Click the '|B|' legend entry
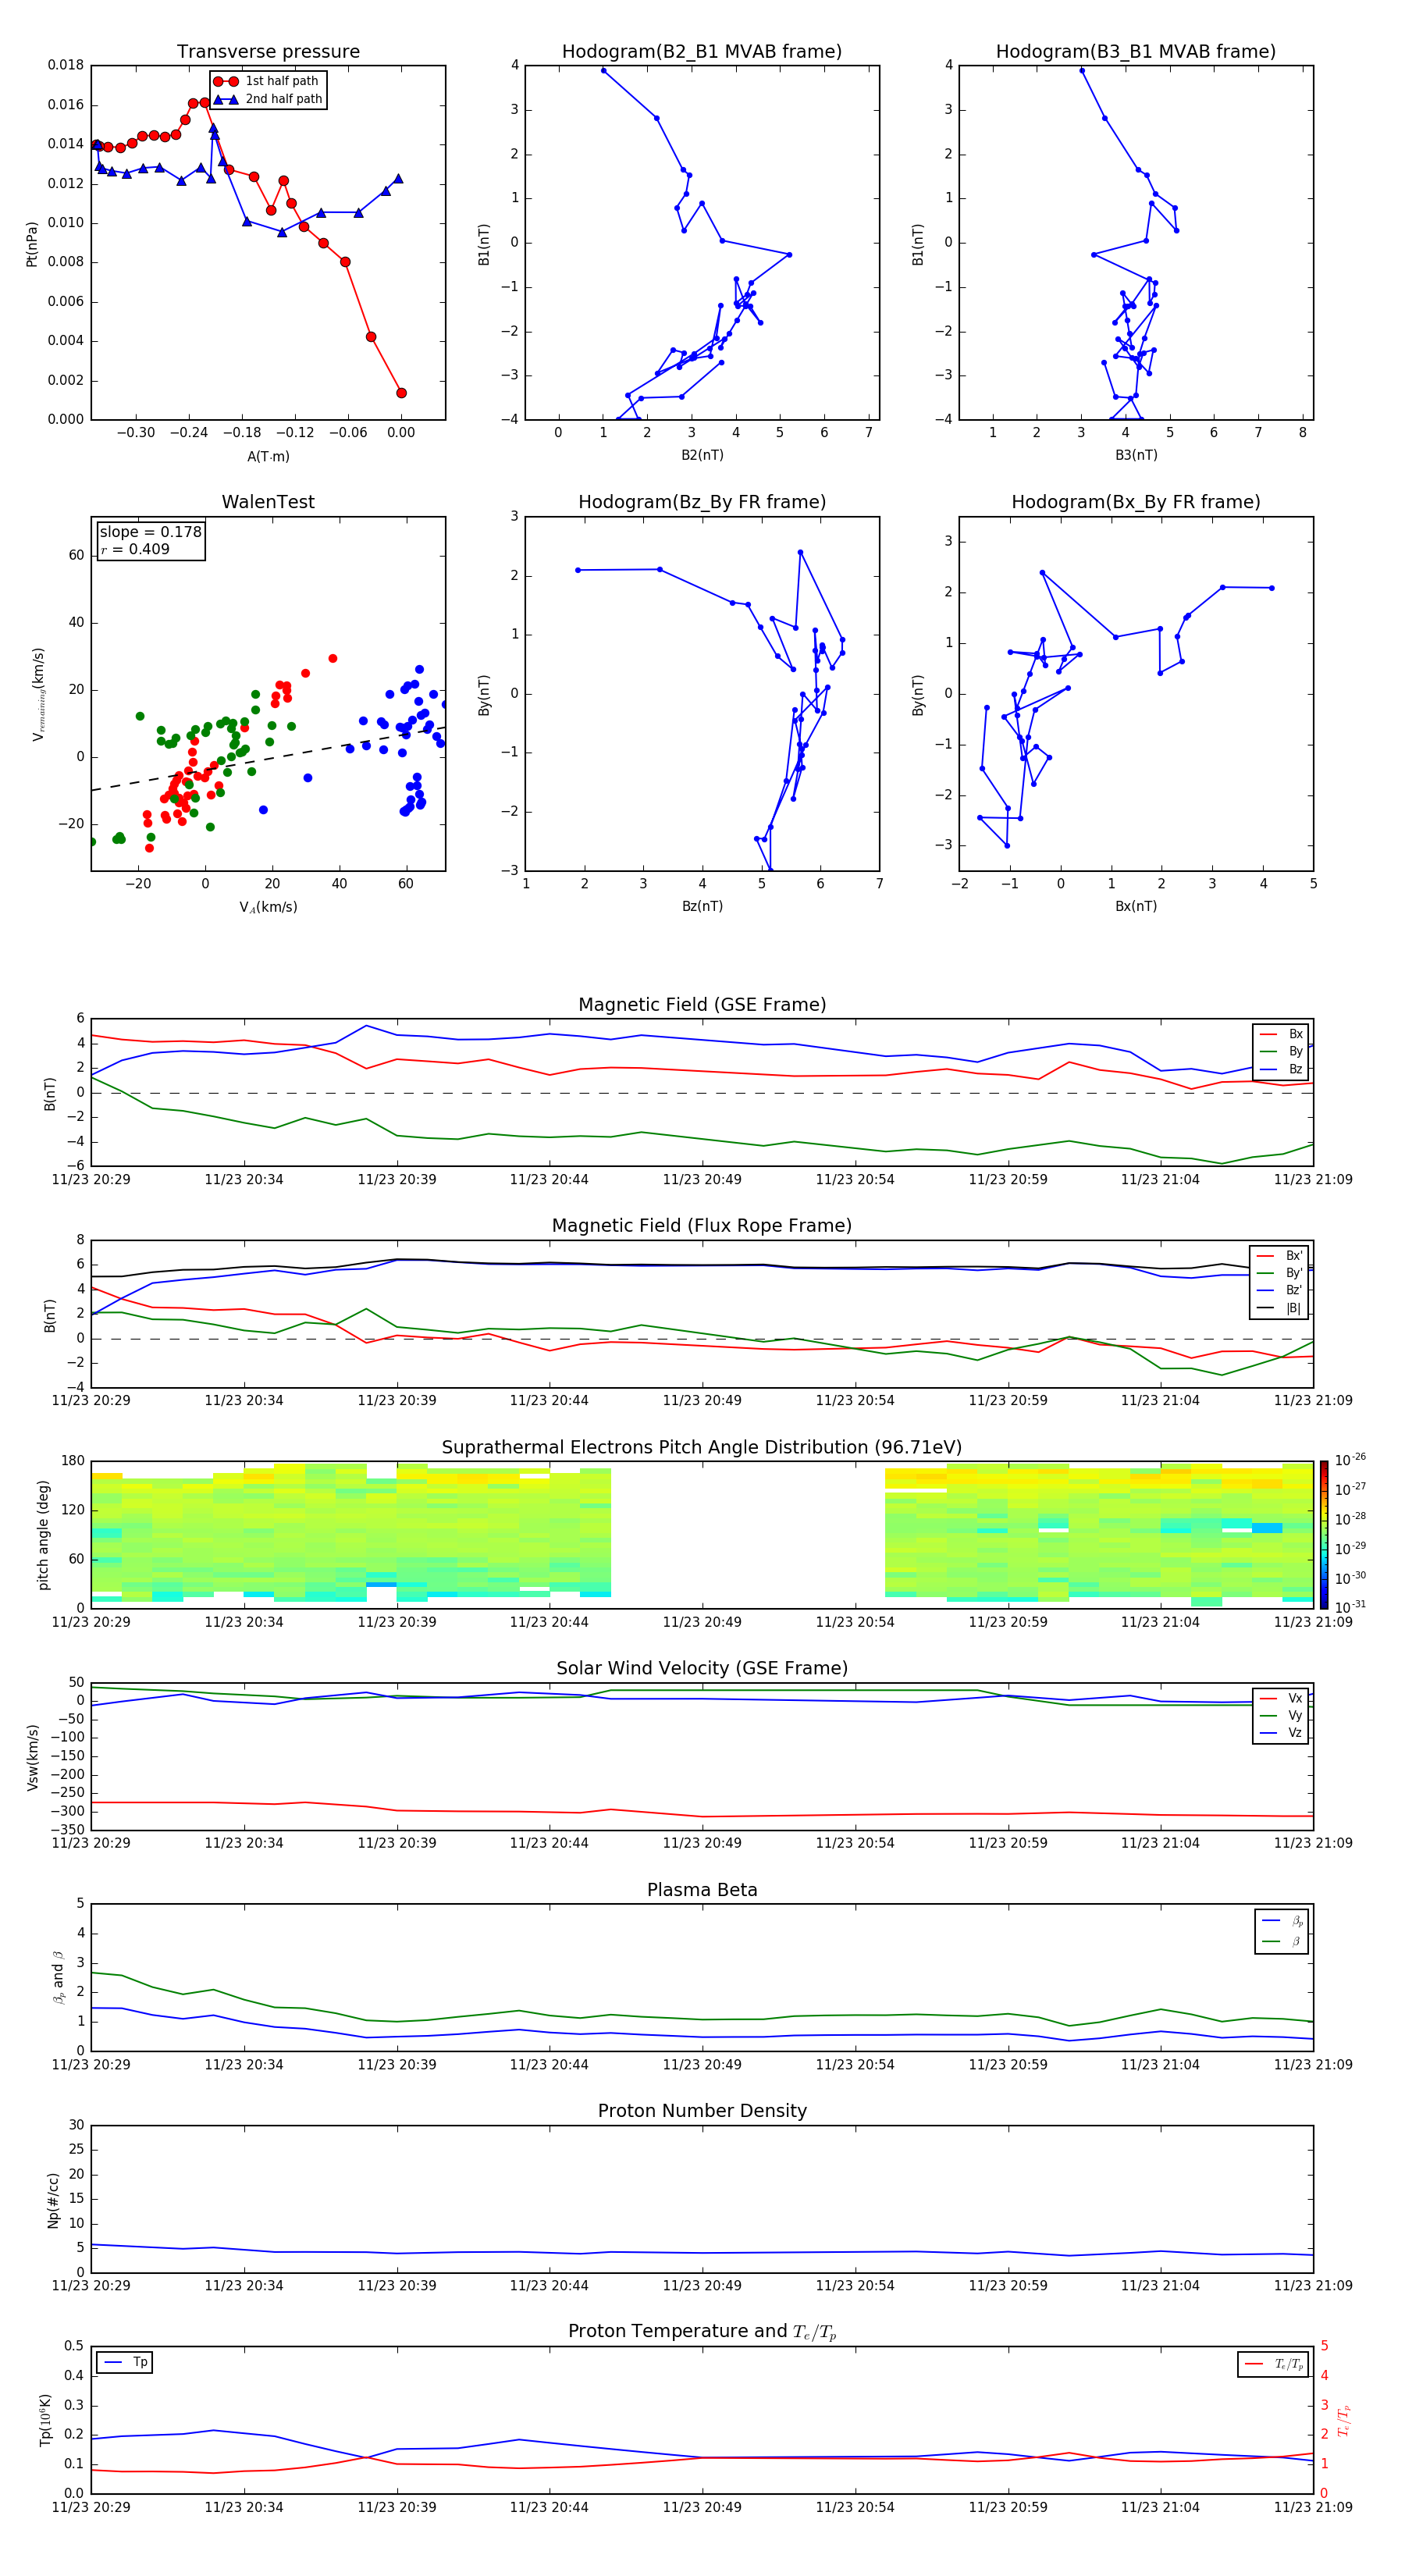The image size is (1405, 2576). pos(1279,1308)
